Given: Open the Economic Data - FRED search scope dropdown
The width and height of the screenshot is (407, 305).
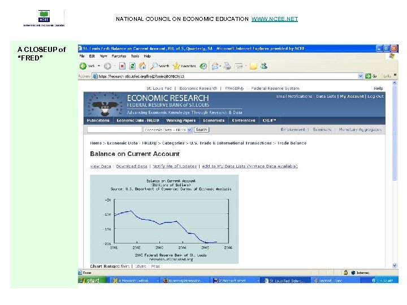Looking at the screenshot, I should (190, 130).
